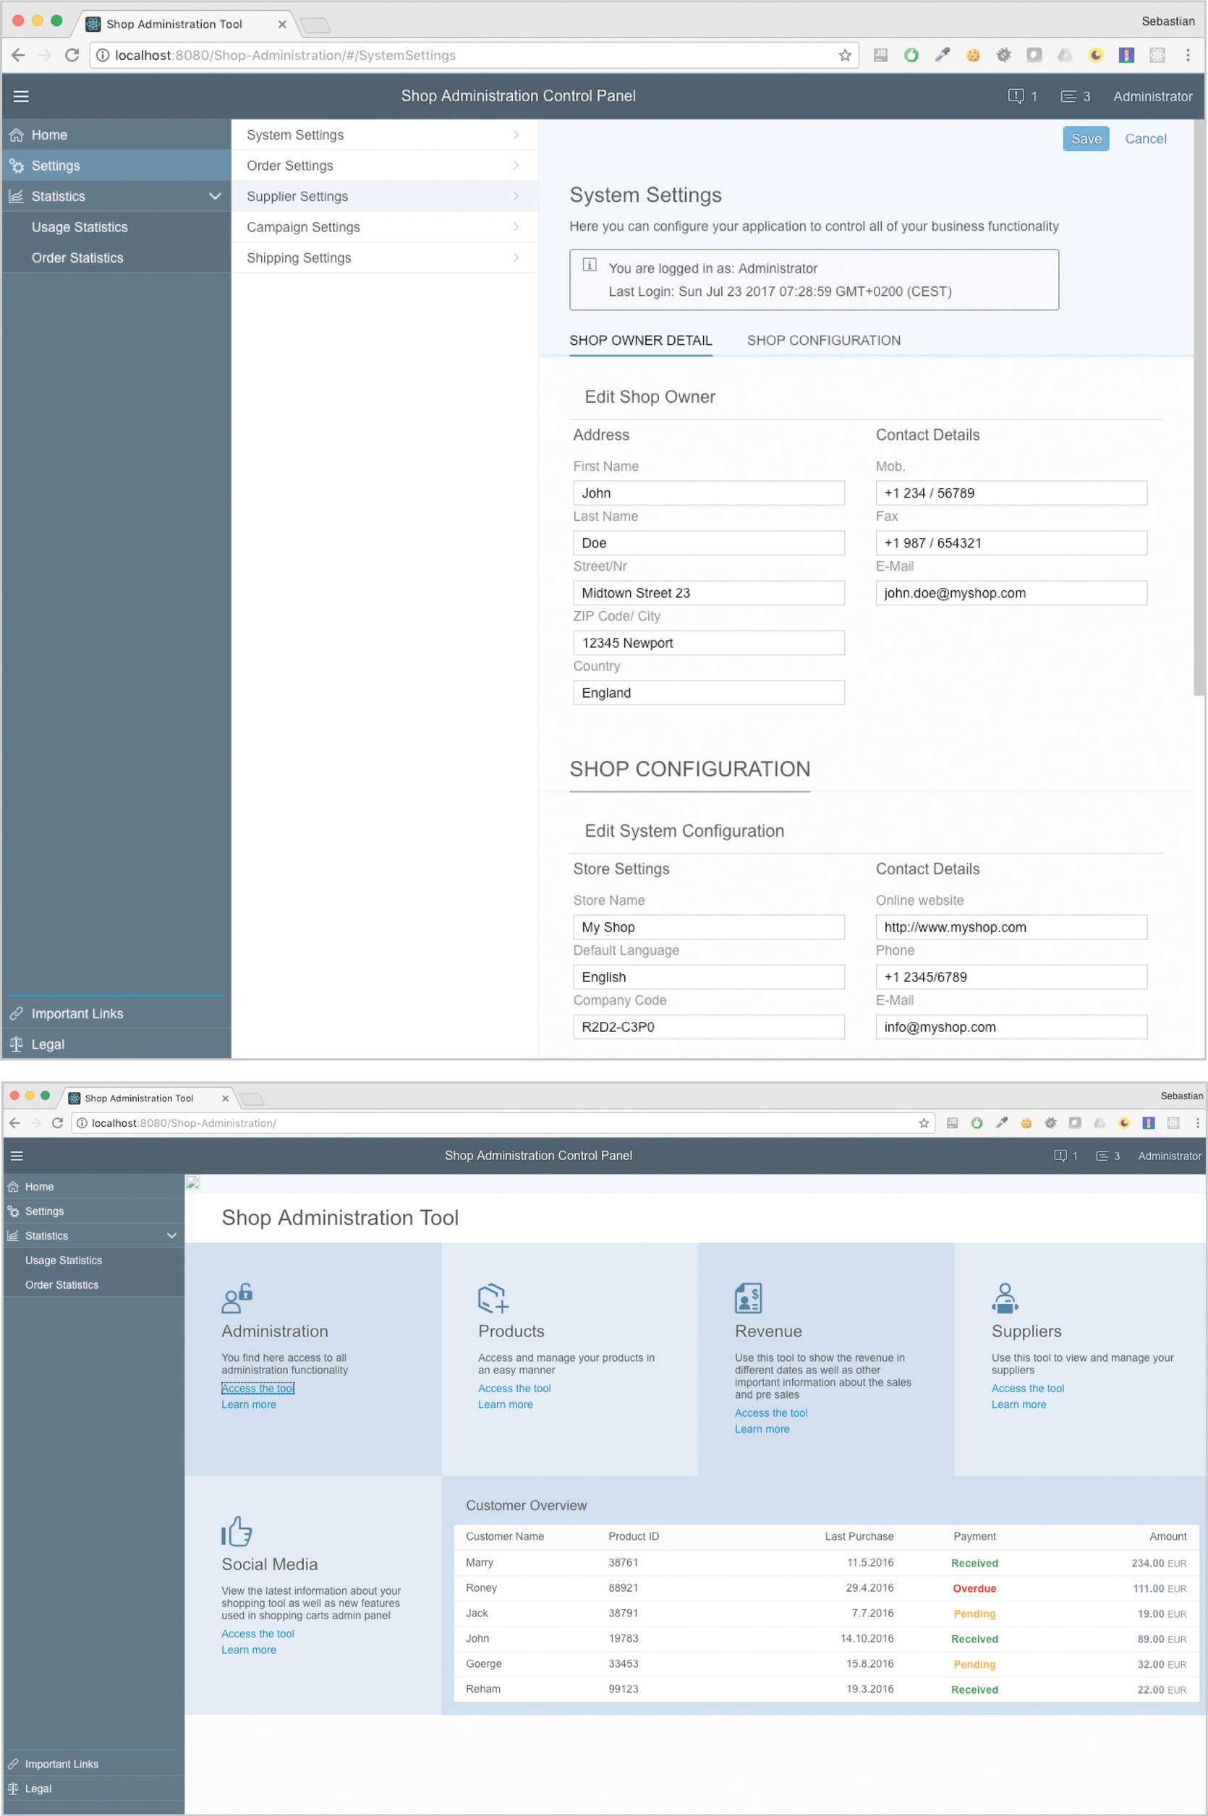Screen dimensions: 1208x1816
Task: Expand the Supplier Settings row chevron
Action: [516, 197]
